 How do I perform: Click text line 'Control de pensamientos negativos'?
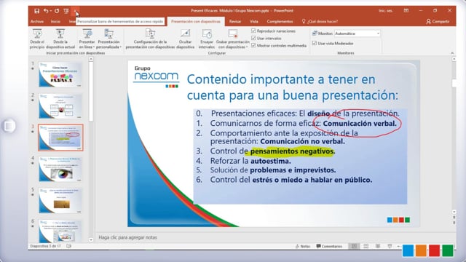pos(272,151)
